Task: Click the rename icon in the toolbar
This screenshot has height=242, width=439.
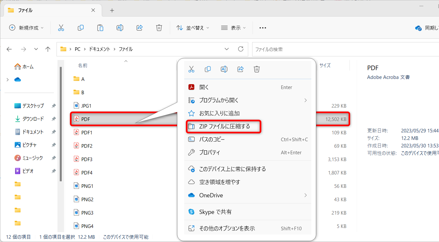Action: (120, 28)
